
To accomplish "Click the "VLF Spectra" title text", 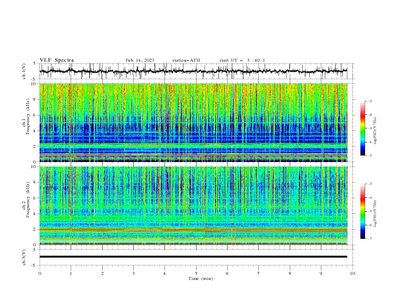I will [x=57, y=60].
